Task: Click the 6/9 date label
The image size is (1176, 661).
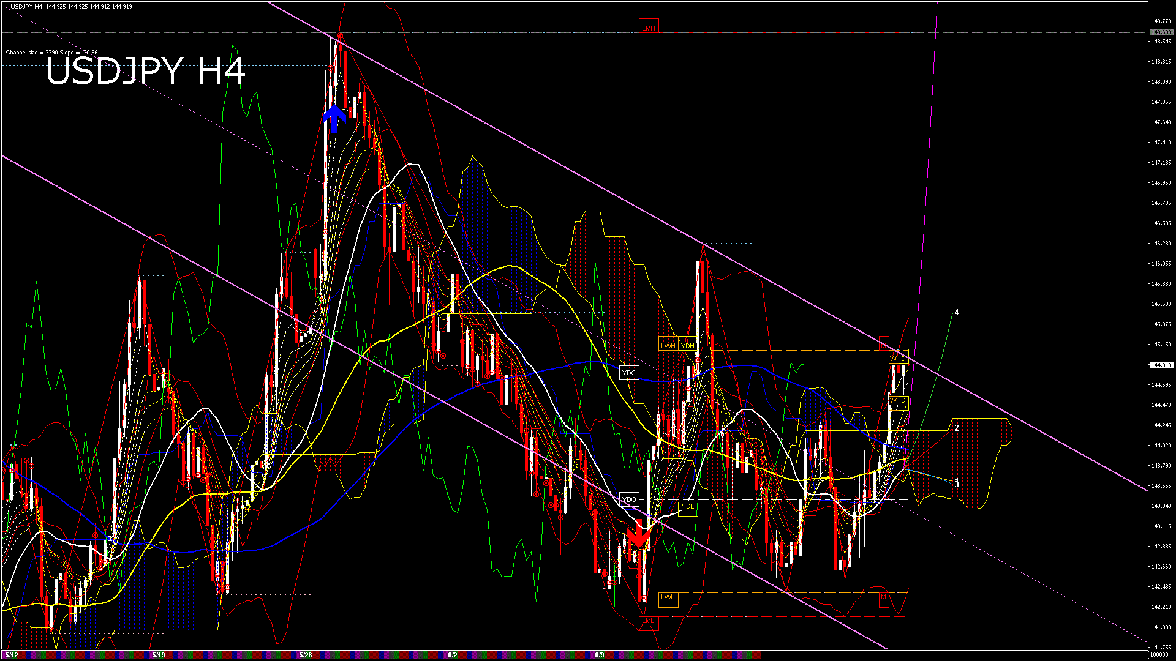Action: (599, 655)
